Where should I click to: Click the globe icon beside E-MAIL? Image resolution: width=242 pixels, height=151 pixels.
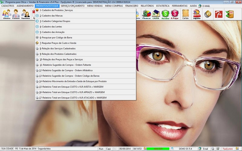pyautogui.click(x=200, y=6)
